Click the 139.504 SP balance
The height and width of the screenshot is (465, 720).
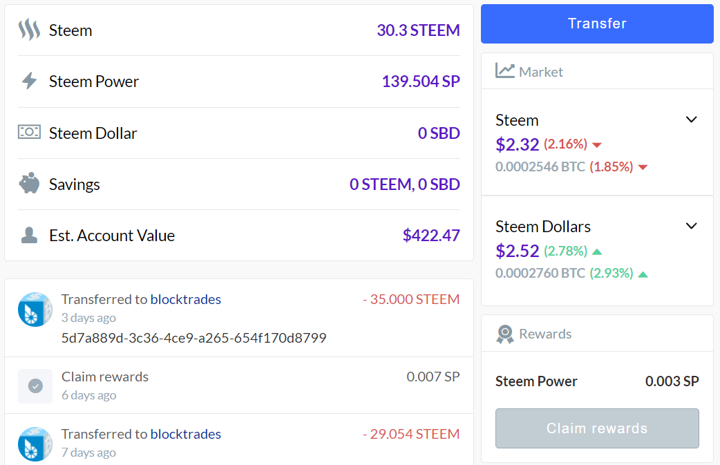click(421, 82)
